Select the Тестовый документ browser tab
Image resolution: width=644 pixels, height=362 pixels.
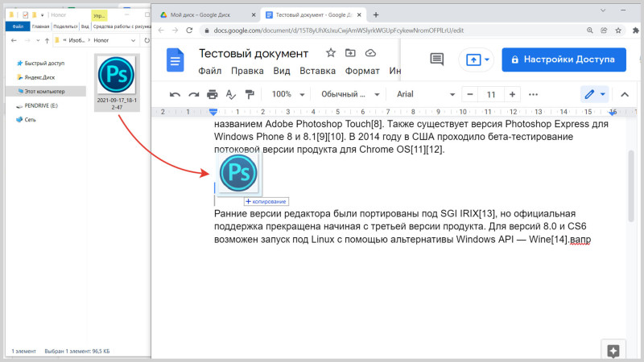point(313,14)
